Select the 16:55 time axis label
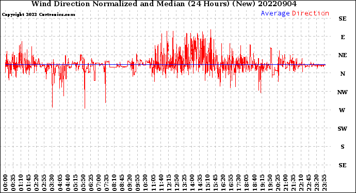Screen dimensions: 356x193 pos(231,183)
